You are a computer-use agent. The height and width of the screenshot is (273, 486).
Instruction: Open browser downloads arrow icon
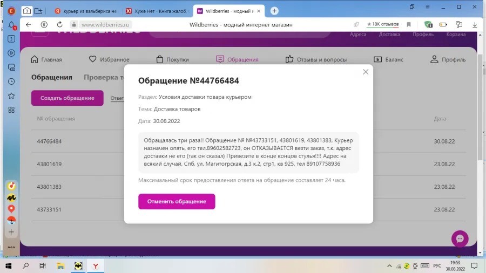click(475, 25)
